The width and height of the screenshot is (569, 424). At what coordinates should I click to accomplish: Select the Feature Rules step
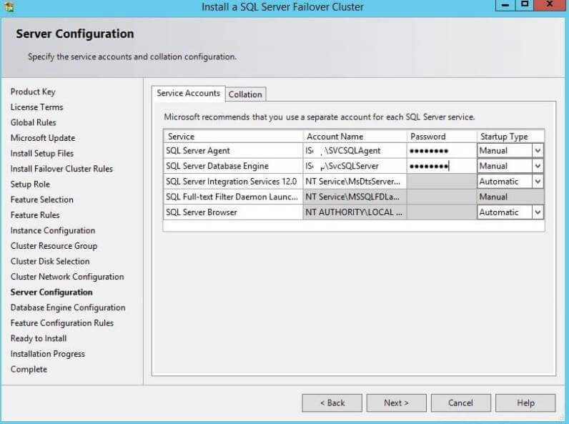[35, 215]
